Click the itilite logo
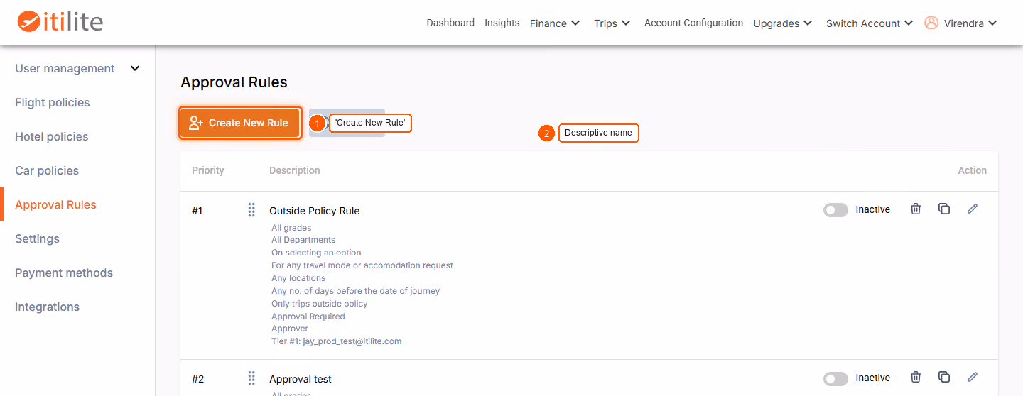Image resolution: width=1023 pixels, height=396 pixels. coord(60,22)
